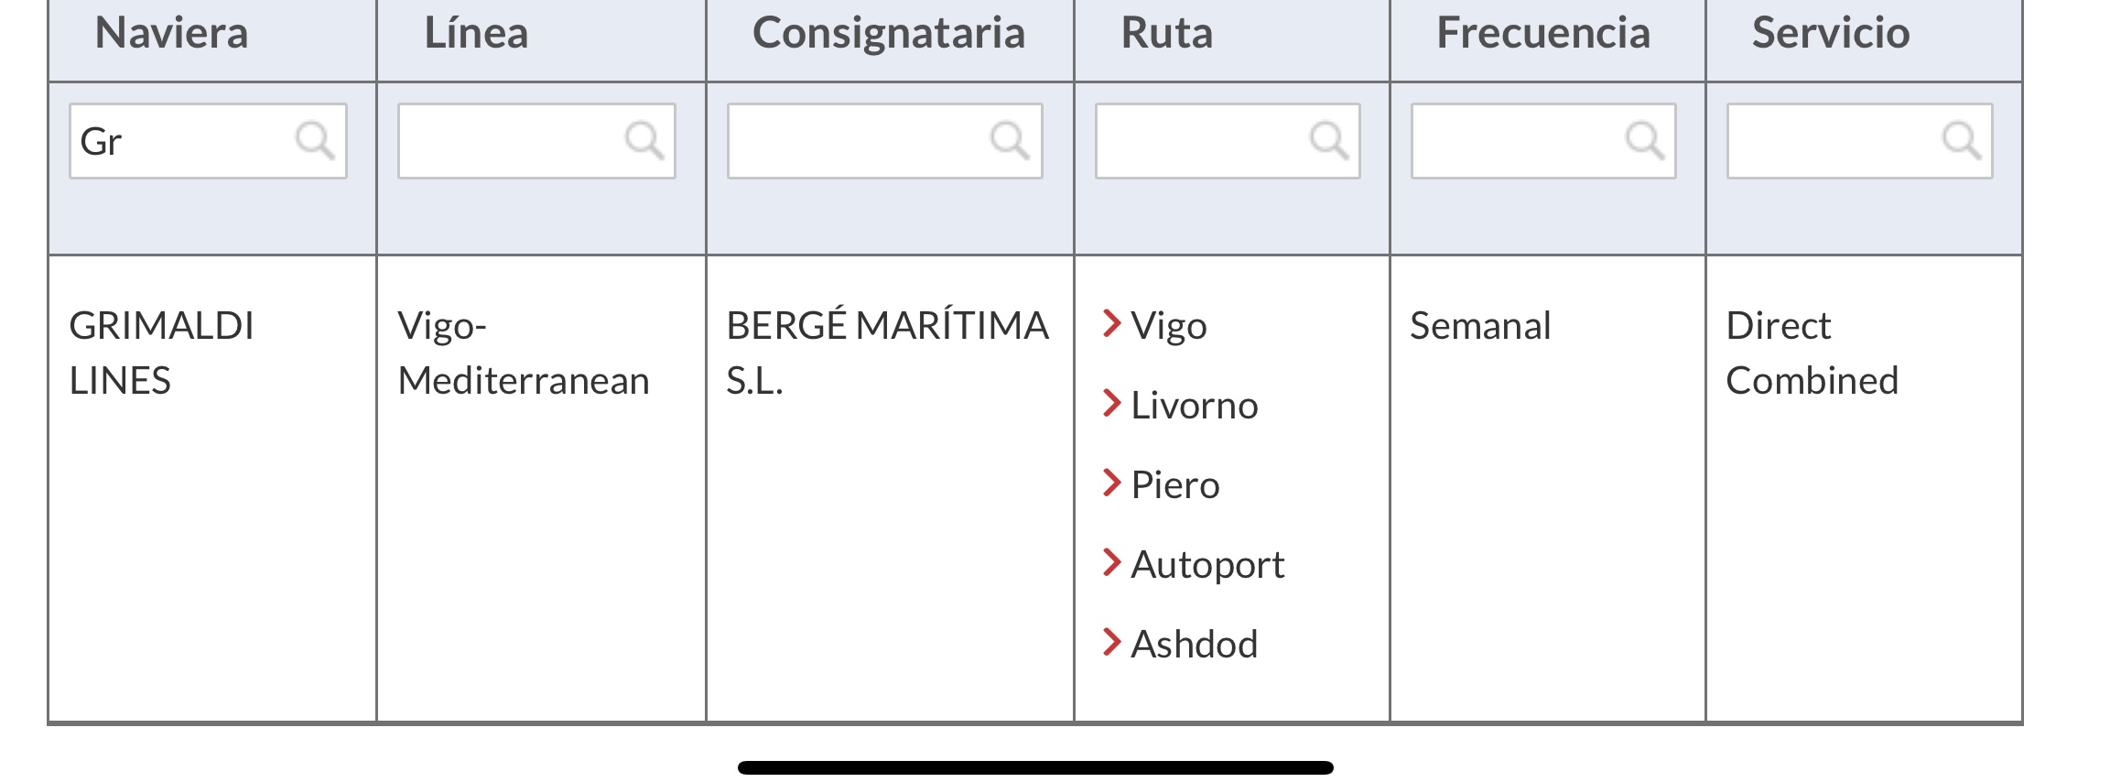Sort by the Naviera column header
2110x782 pixels.
(x=172, y=33)
